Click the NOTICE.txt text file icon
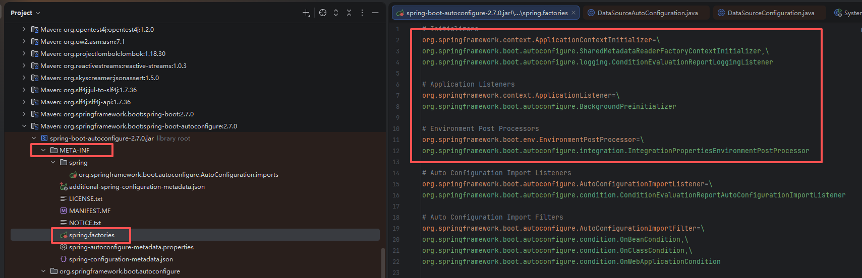Image resolution: width=862 pixels, height=278 pixels. coord(64,223)
